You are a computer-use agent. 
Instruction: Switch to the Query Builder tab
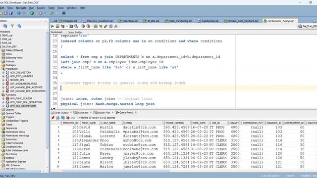point(75,32)
